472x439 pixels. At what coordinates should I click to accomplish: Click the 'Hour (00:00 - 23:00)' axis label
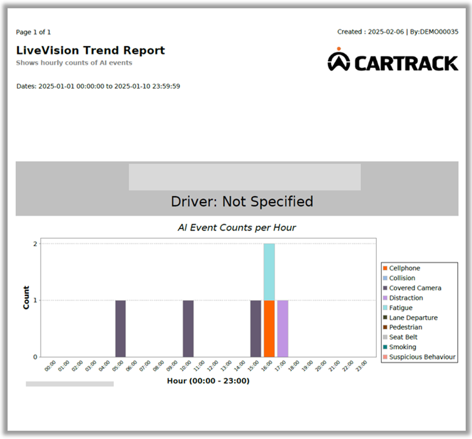[208, 381]
